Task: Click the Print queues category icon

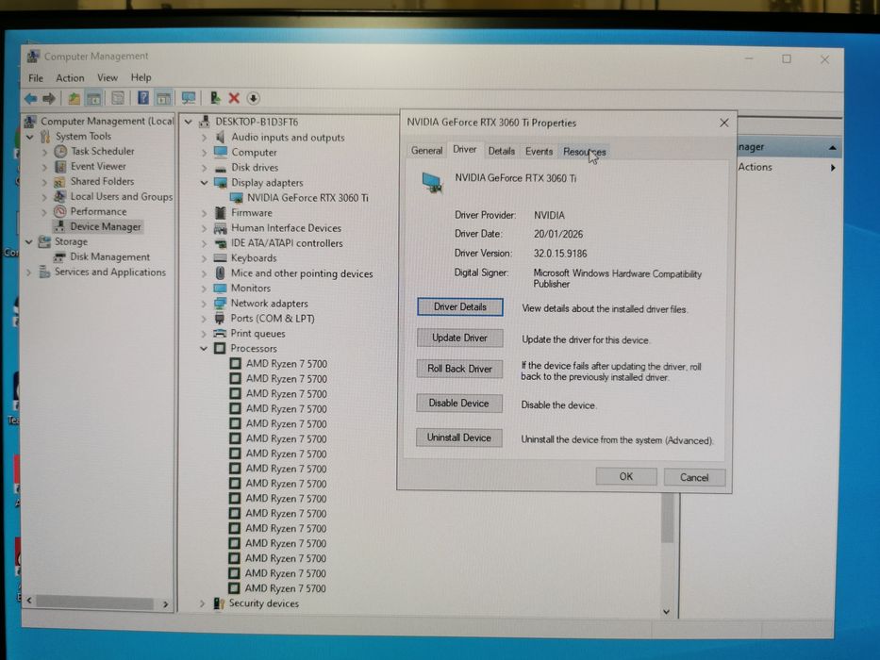Action: click(x=220, y=334)
